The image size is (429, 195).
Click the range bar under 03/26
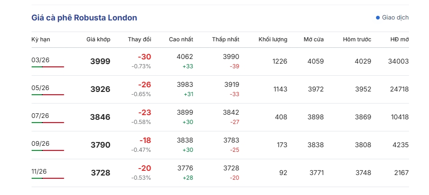coord(48,67)
